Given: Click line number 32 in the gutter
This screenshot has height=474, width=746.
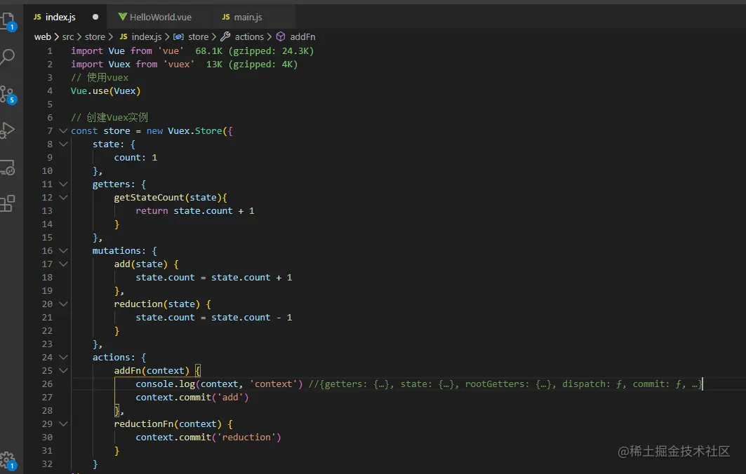Looking at the screenshot, I should [x=47, y=463].
